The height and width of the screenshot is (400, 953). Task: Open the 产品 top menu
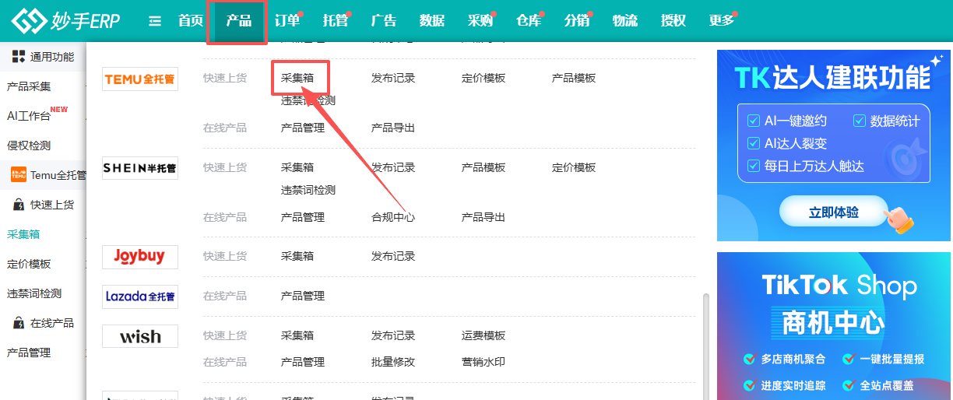[238, 21]
